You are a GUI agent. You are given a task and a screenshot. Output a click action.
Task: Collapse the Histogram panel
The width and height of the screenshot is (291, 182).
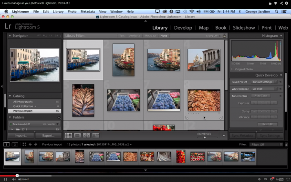point(281,35)
